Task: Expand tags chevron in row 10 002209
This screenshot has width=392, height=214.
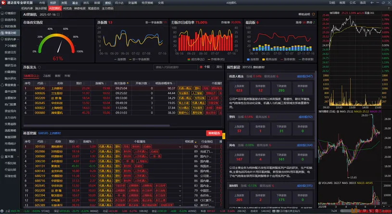Action: tap(180, 191)
